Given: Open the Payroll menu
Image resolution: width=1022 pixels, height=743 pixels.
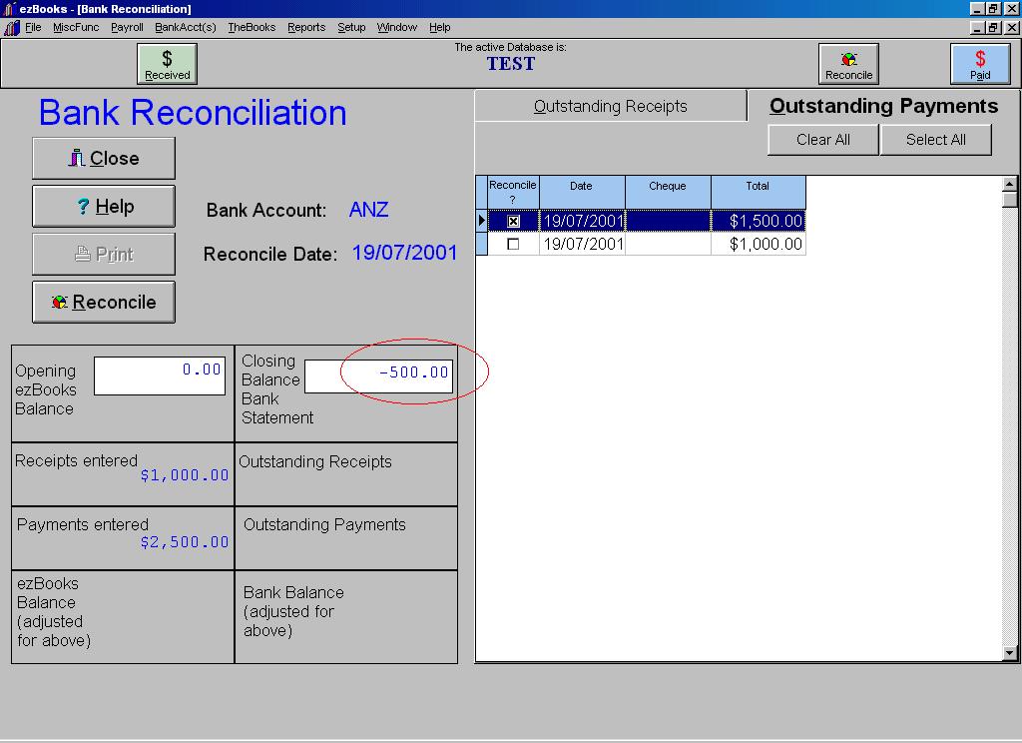Looking at the screenshot, I should coord(127,27).
